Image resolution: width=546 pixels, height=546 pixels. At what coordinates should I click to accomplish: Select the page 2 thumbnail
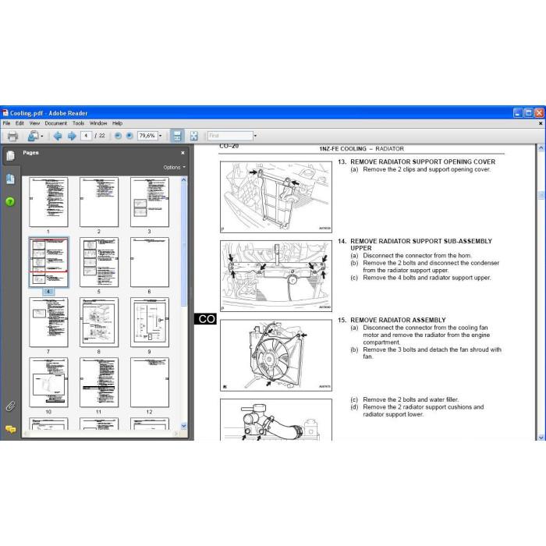pos(99,202)
